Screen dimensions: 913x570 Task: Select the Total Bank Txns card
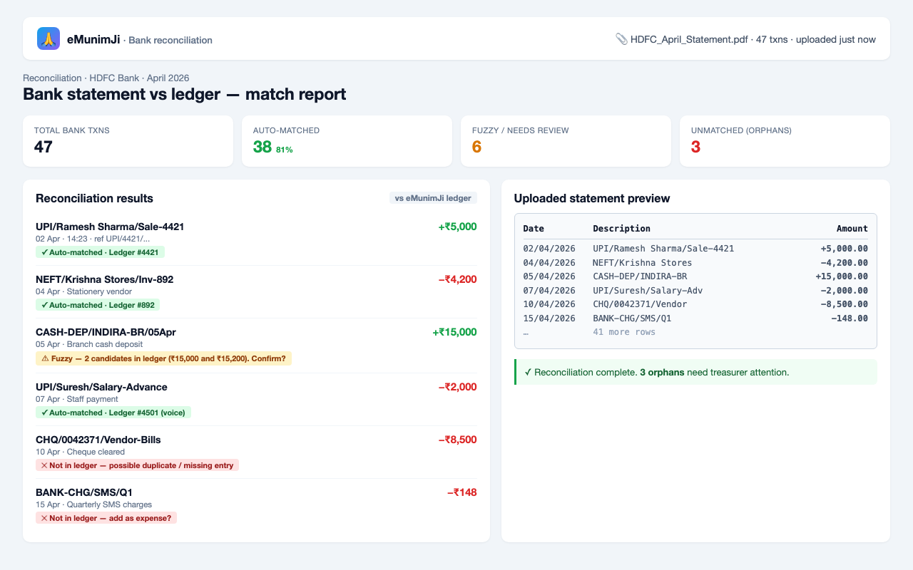128,141
